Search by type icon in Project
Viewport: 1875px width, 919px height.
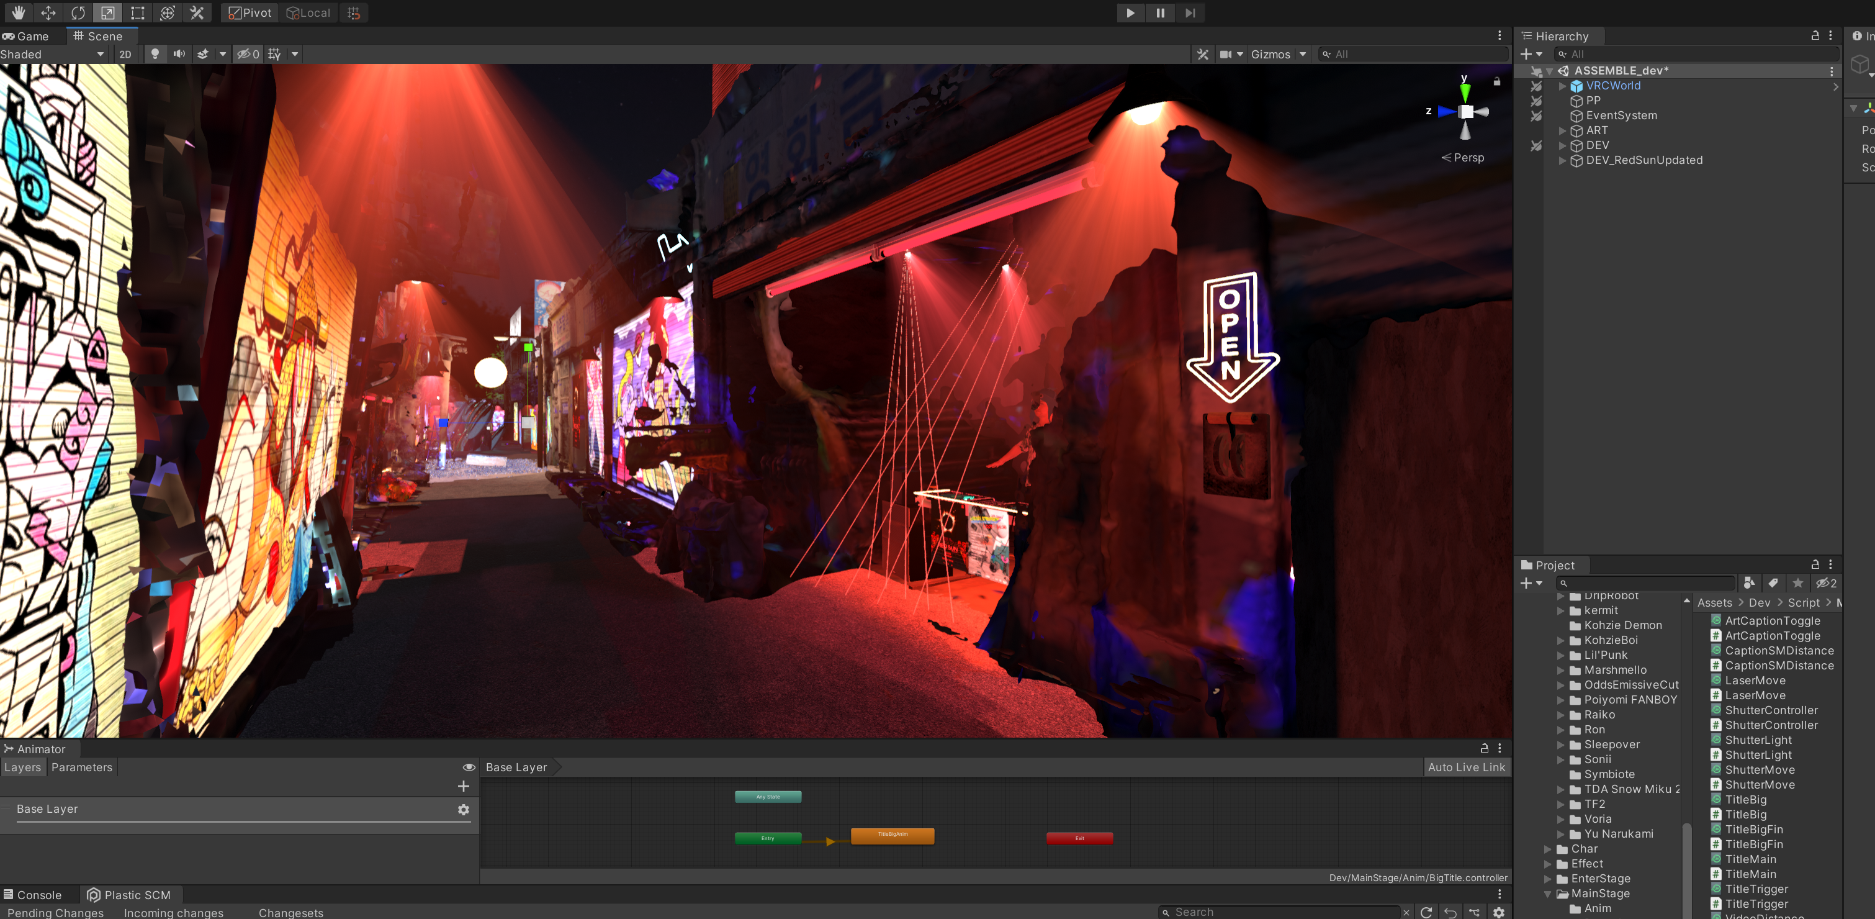1748,582
